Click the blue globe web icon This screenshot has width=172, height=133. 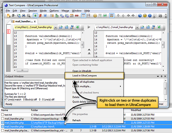click(140, 16)
